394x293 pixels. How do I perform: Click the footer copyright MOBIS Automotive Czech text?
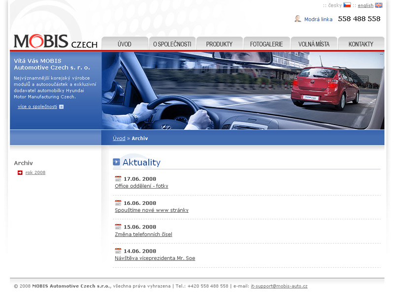(x=71, y=286)
